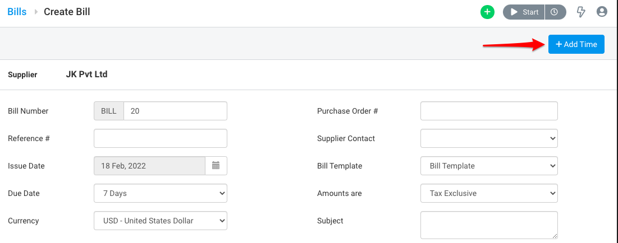Focus the Reference # text field
This screenshot has width=618, height=243.
click(160, 138)
